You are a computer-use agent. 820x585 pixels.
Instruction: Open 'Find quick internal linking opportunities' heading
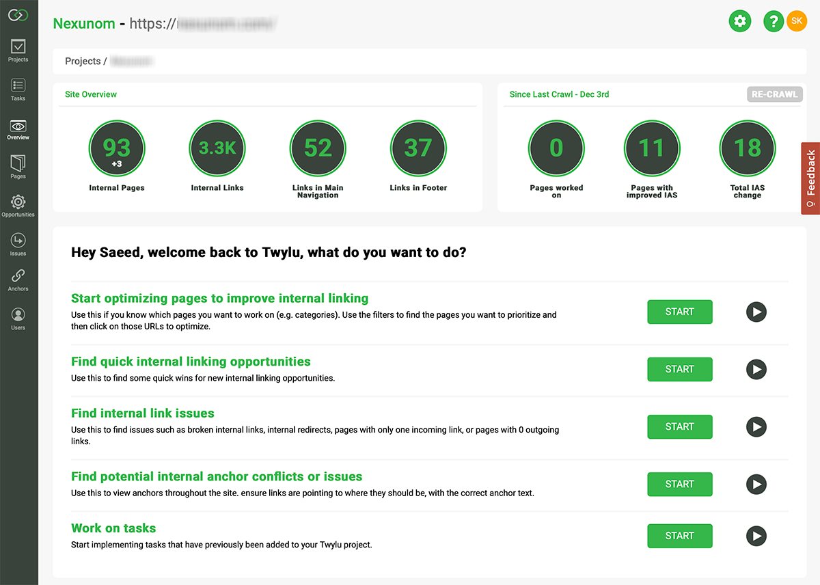pos(191,362)
